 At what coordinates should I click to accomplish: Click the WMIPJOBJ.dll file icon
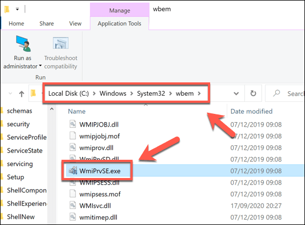(73, 124)
